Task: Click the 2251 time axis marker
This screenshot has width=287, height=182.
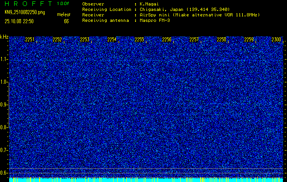Action: pos(30,40)
